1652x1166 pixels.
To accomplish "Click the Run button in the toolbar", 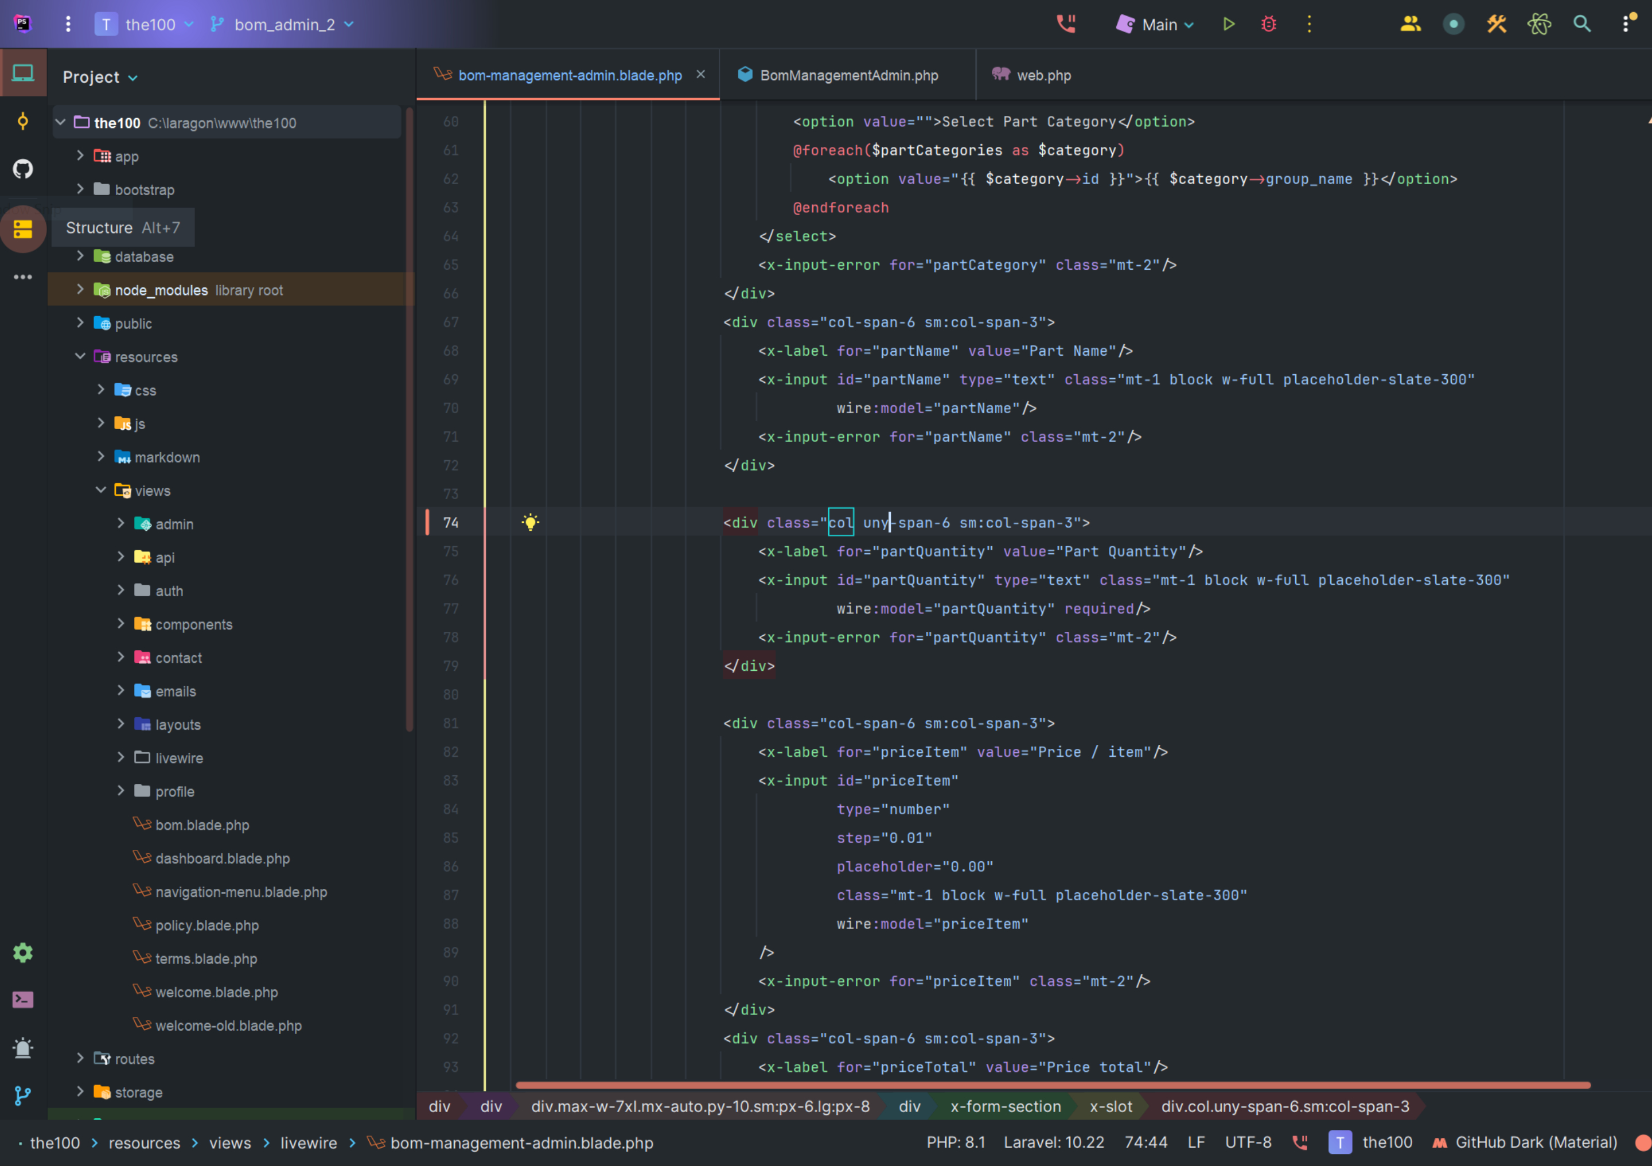I will coord(1228,25).
